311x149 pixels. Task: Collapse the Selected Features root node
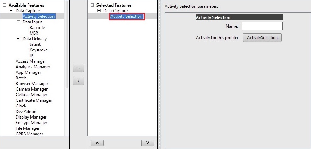tap(92, 5)
